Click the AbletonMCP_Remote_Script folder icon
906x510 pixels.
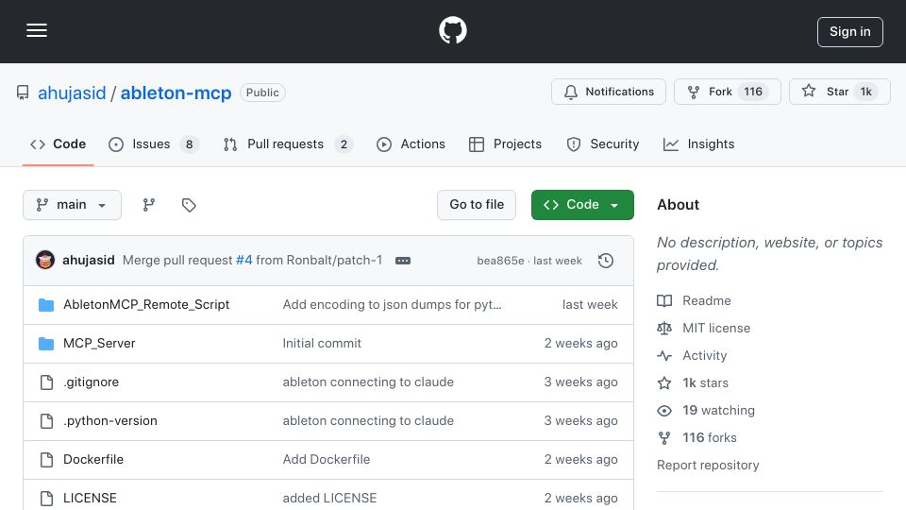click(46, 305)
